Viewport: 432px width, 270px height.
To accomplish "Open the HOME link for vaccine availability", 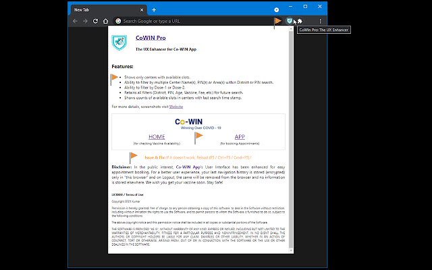I will click(157, 136).
